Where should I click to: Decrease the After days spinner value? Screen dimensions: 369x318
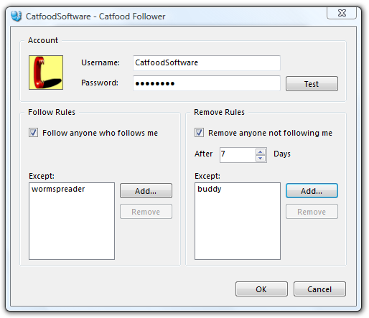[261, 158]
